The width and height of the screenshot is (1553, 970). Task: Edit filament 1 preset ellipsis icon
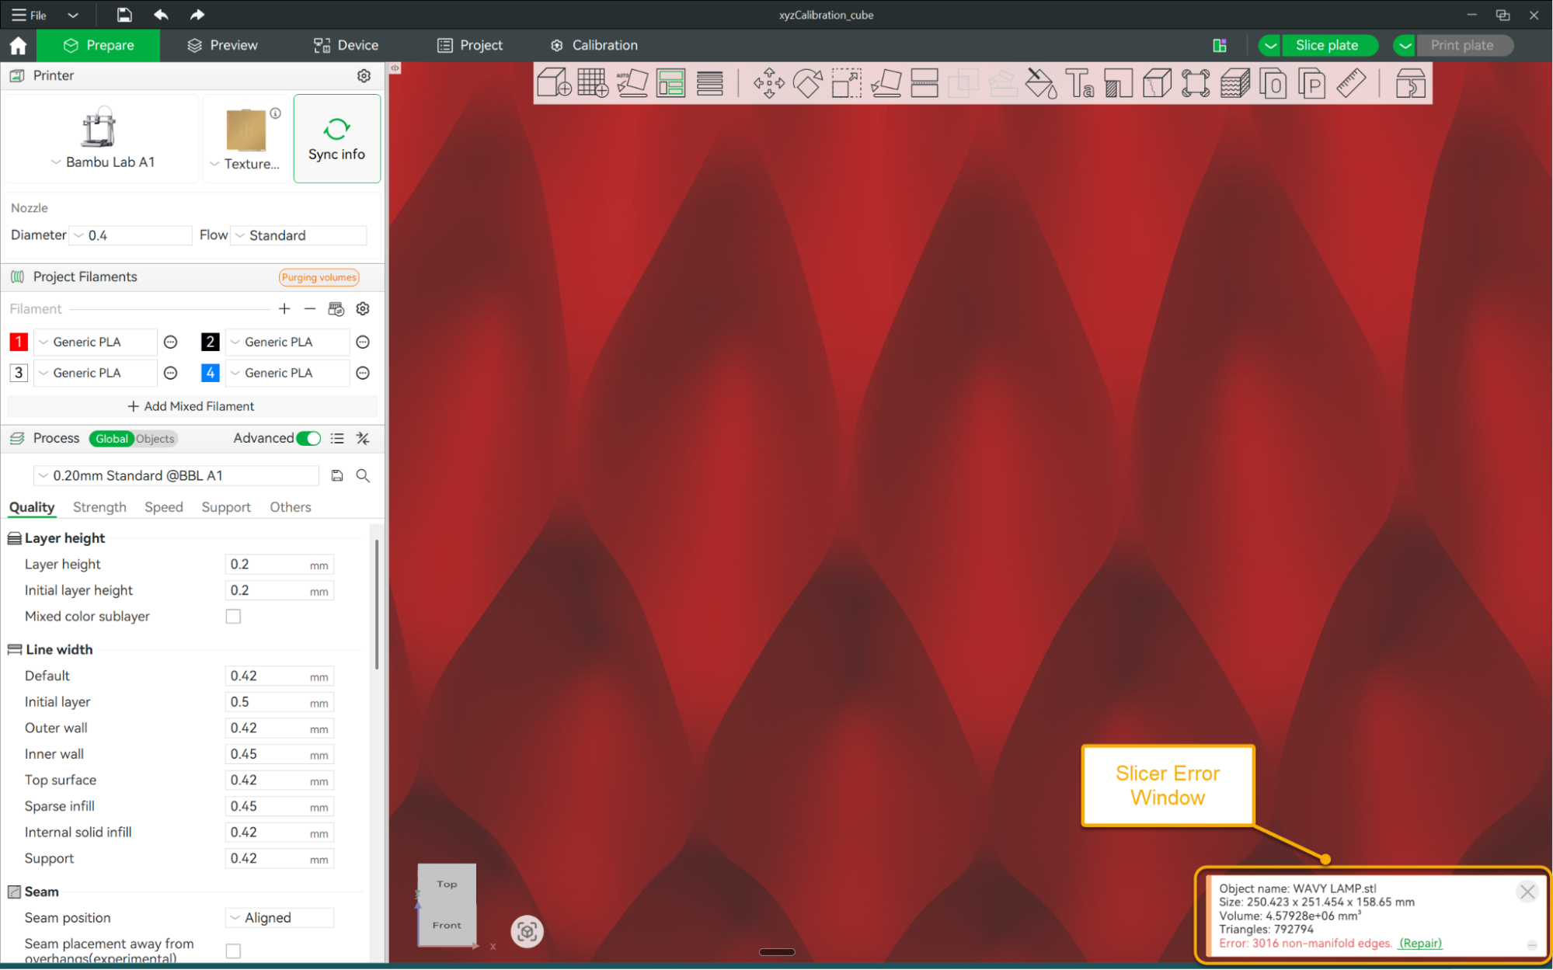click(x=171, y=342)
